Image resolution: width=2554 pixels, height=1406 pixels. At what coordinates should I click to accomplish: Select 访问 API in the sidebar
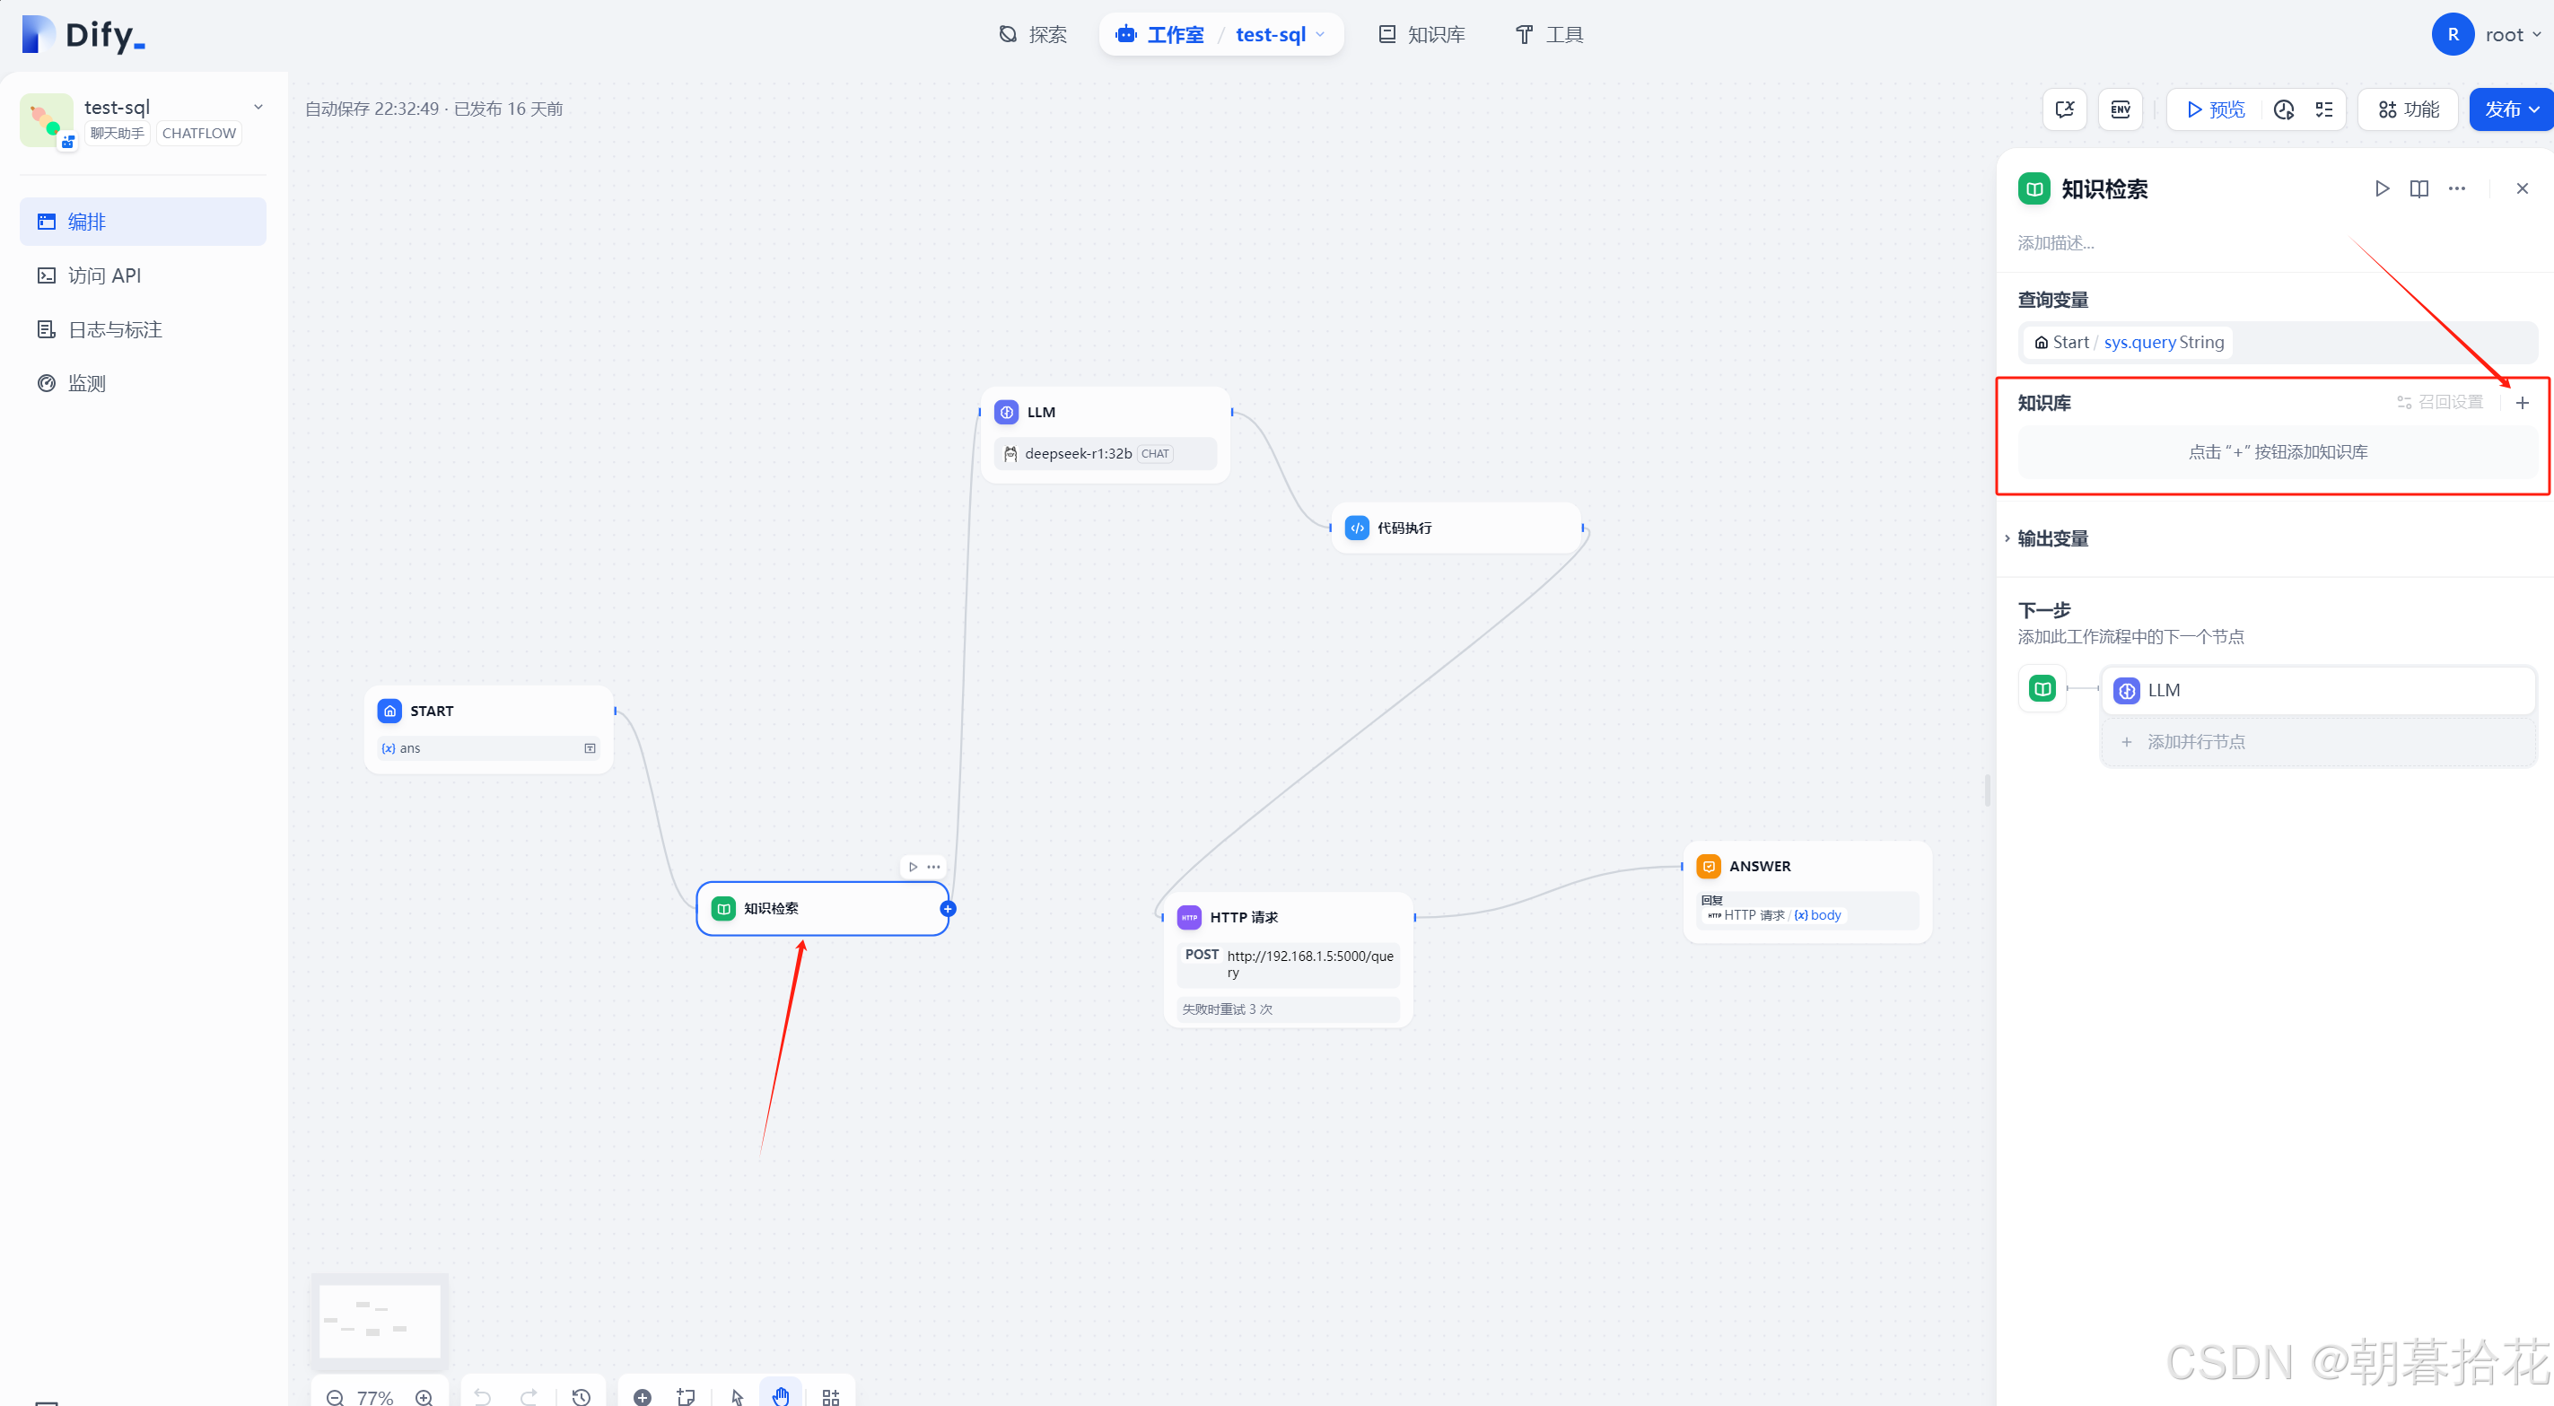pyautogui.click(x=104, y=275)
